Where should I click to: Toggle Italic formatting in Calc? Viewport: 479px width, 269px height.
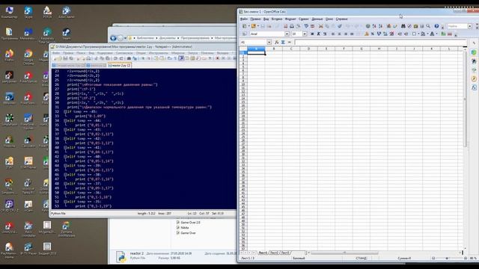pyautogui.click(x=318, y=34)
